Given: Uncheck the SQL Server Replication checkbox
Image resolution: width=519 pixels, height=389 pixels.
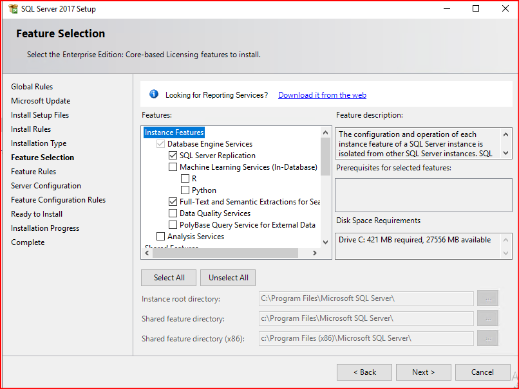Looking at the screenshot, I should 173,156.
